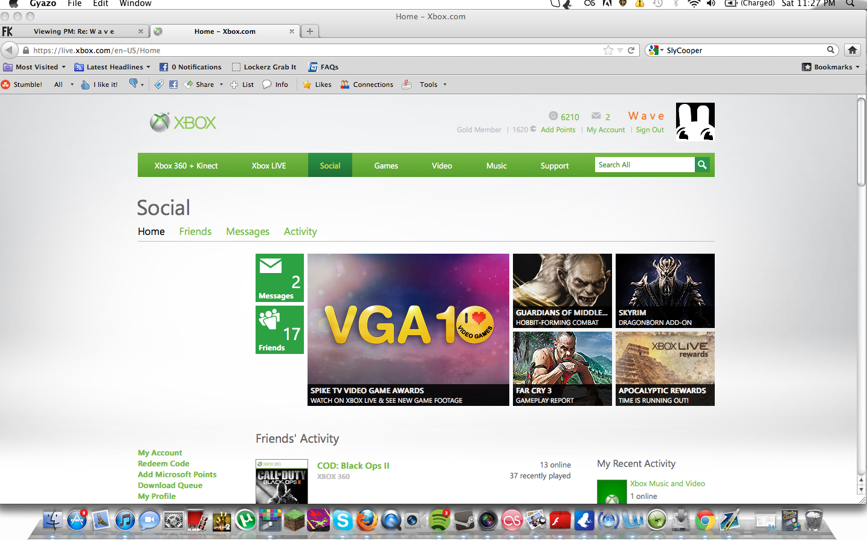Open uTorrent from the dock
Viewport: 867px width, 540px height.
pyautogui.click(x=246, y=519)
